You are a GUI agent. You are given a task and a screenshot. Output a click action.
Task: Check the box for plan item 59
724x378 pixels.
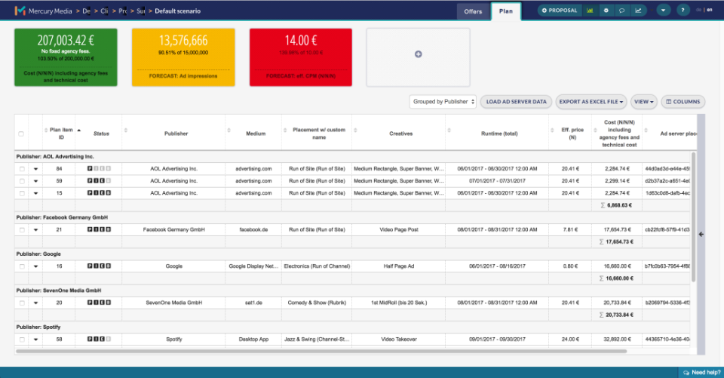coord(22,181)
